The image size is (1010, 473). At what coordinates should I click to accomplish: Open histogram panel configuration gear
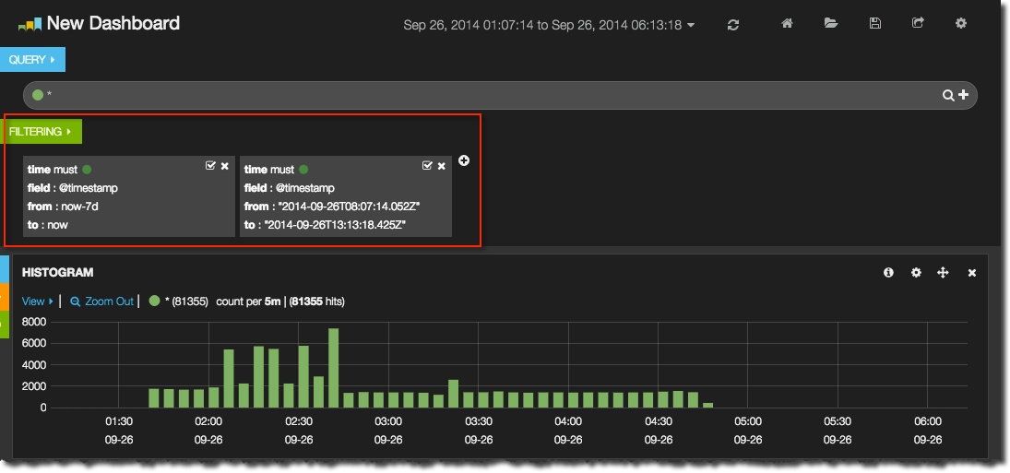click(916, 273)
